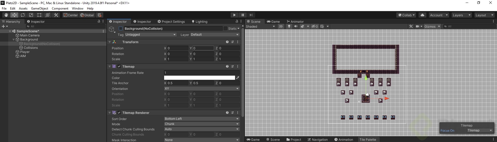
Task: Open the Gizmos dropdown arrow
Action: (x=439, y=26)
